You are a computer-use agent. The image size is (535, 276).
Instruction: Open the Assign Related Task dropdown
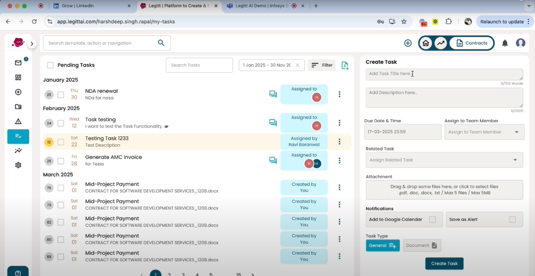click(x=444, y=160)
